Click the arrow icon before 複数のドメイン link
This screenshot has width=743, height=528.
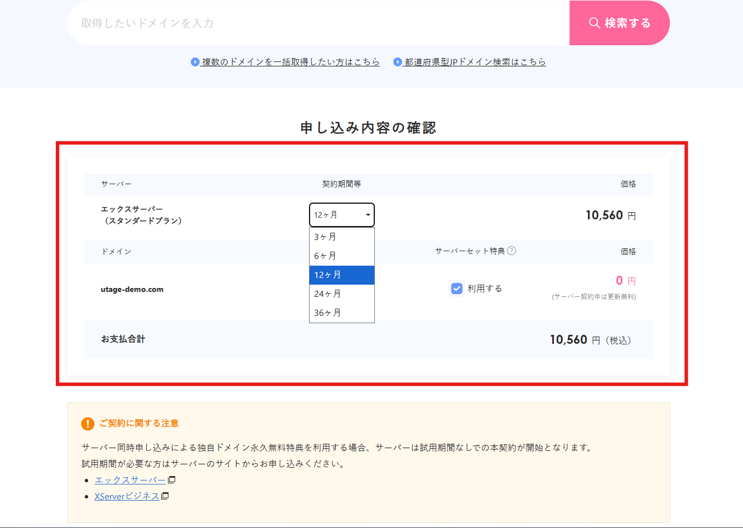coord(195,62)
